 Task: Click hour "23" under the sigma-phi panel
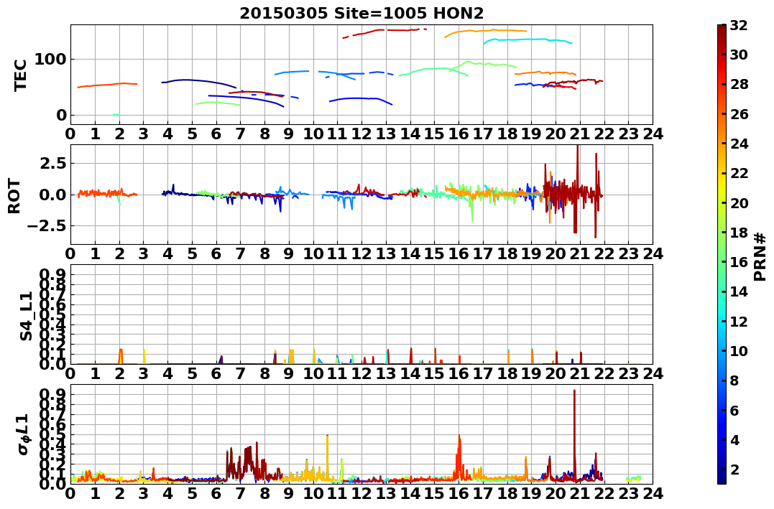click(x=628, y=493)
